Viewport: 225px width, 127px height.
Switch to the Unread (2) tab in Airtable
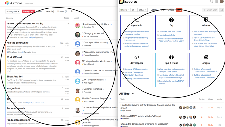pos(62,11)
